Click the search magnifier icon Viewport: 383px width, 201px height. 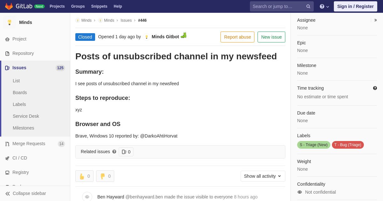click(308, 6)
